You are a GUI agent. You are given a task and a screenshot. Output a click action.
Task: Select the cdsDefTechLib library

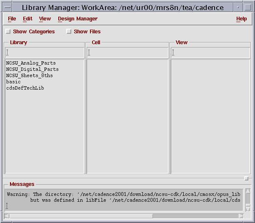click(x=25, y=88)
